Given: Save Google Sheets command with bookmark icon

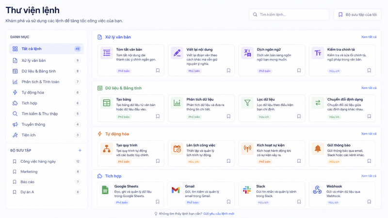Looking at the screenshot, I should [158, 202].
